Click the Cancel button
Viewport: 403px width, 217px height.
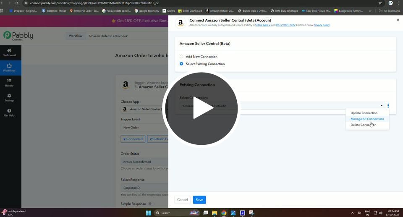click(x=182, y=200)
